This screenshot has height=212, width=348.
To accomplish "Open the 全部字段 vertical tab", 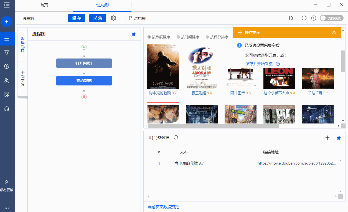I will (22, 79).
